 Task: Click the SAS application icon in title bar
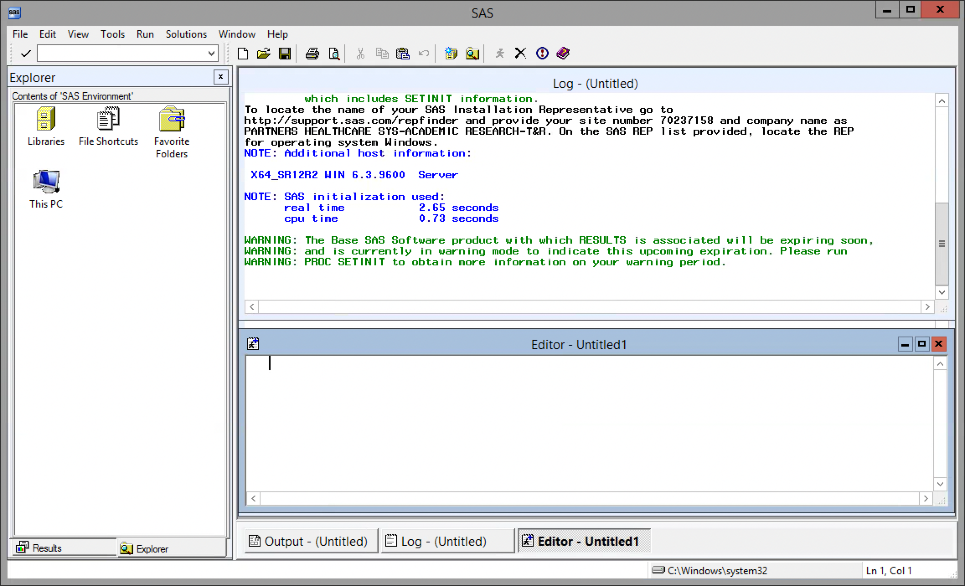14,13
